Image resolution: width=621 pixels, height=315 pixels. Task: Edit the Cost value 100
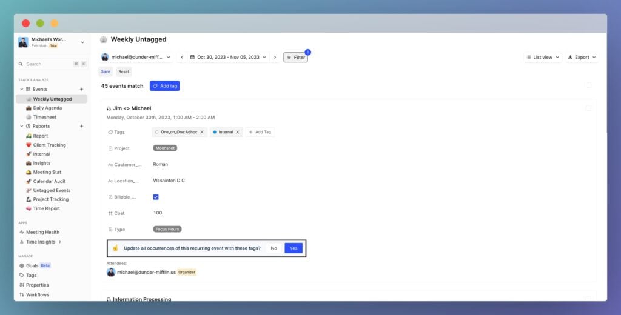(158, 213)
